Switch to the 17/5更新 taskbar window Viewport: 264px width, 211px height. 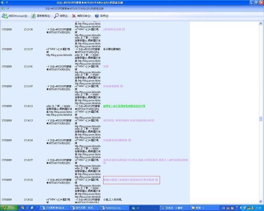55,208
